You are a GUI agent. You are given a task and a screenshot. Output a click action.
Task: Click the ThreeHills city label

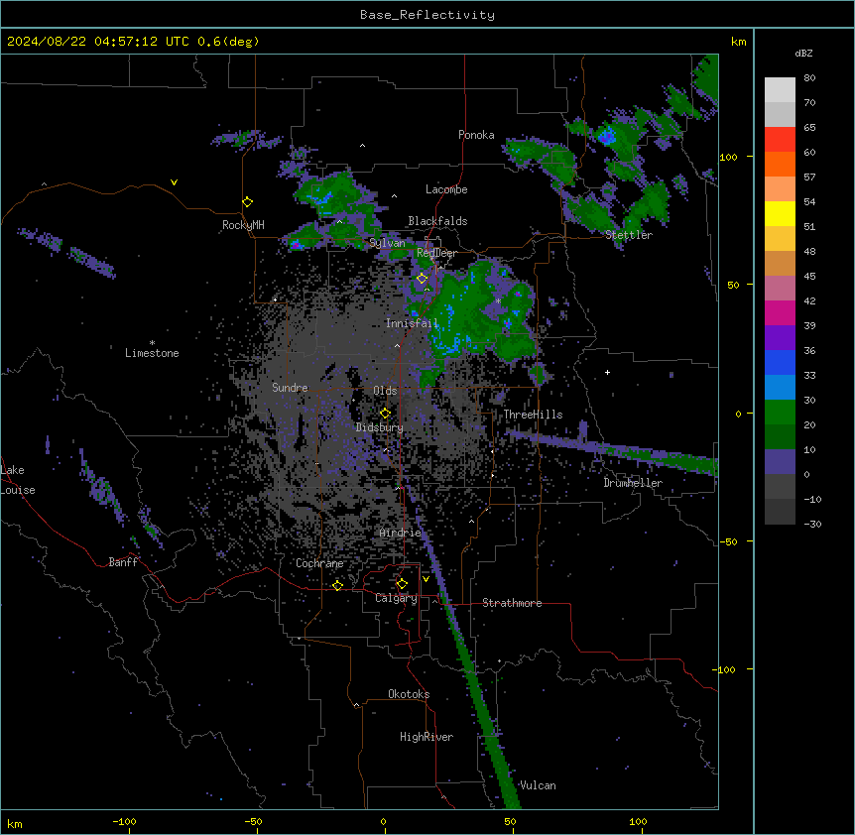click(533, 415)
